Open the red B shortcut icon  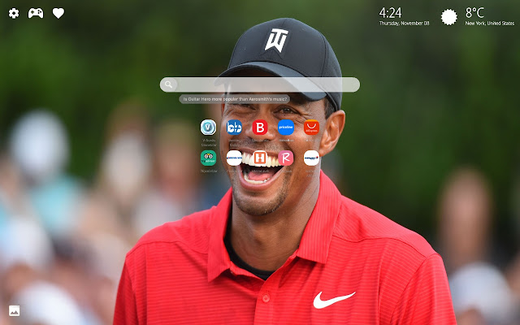260,128
